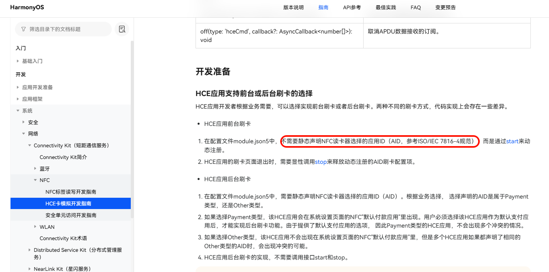This screenshot has height=272, width=549.
Task: Focus the 筛选目录下的文档标题 filter field
Action: pyautogui.click(x=67, y=29)
